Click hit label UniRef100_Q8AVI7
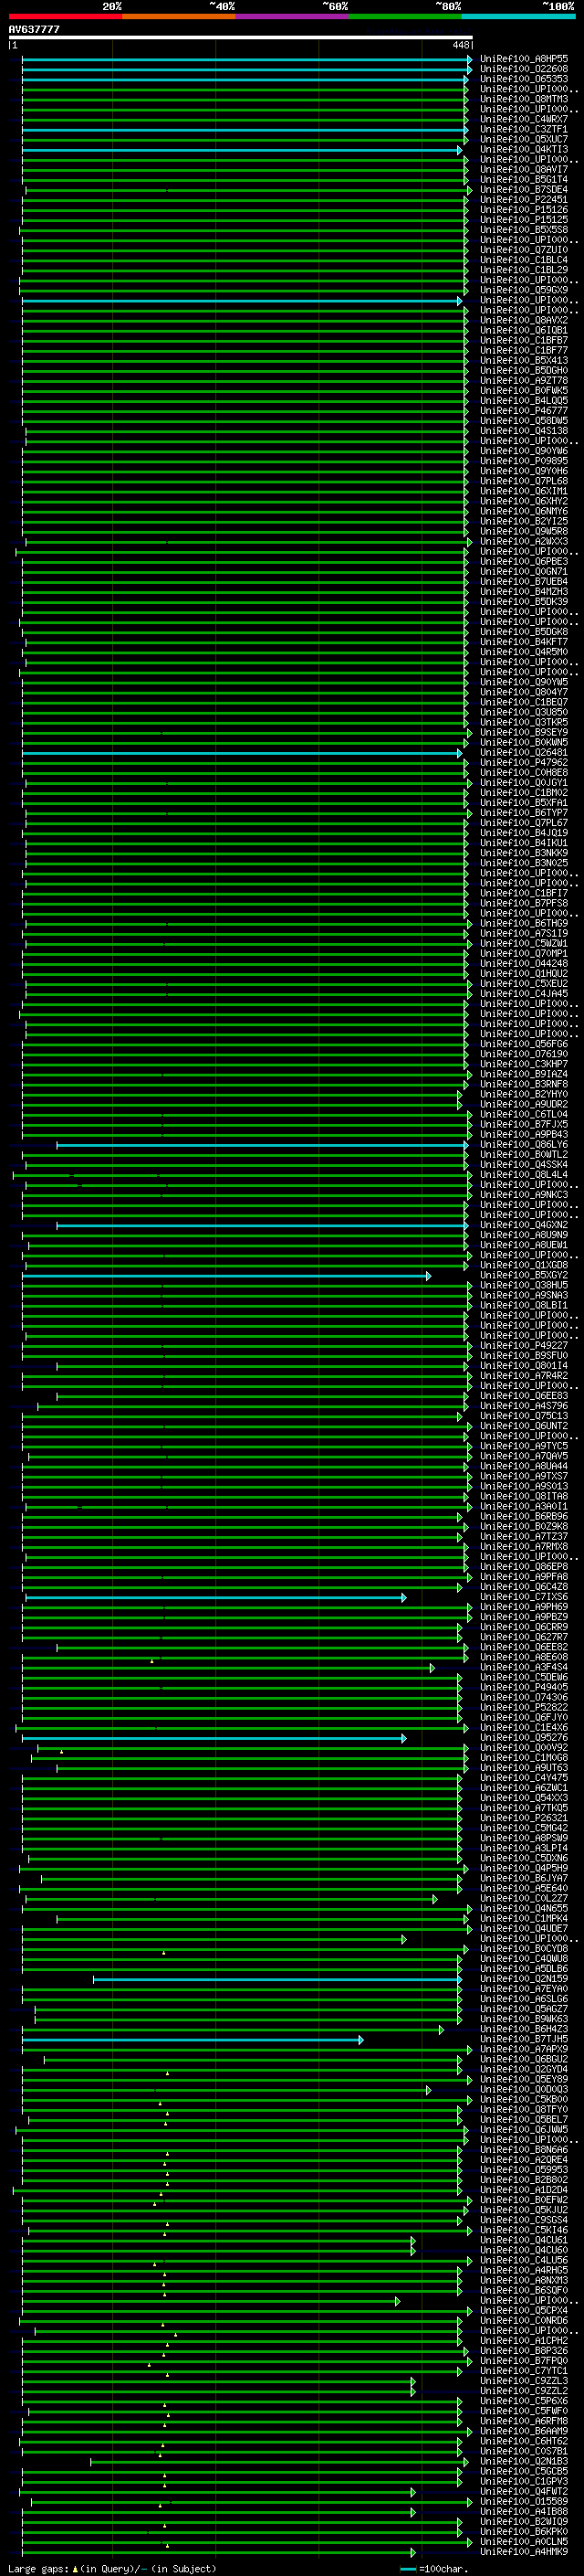Viewport: 584px width, 2576px height. (x=524, y=169)
